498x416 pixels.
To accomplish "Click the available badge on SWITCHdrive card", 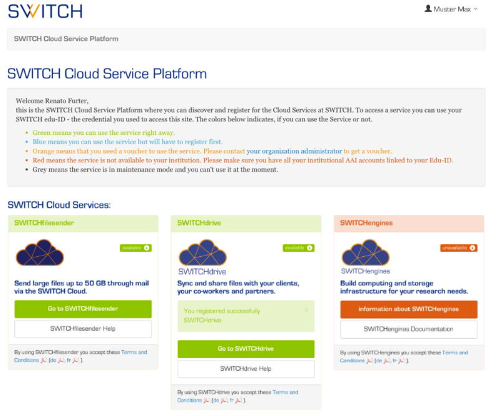I will [298, 248].
